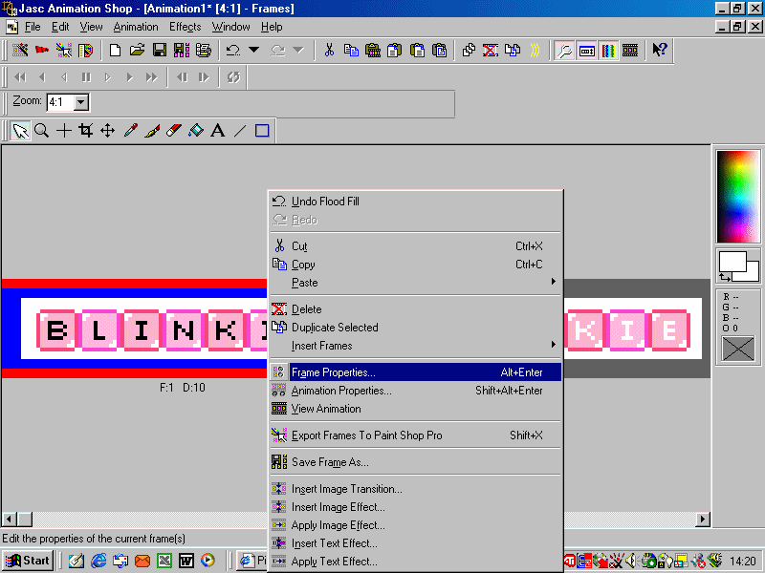Screen dimensions: 765x573
Task: Click the horizontal scrollbar left arrow
Action: (x=10, y=519)
